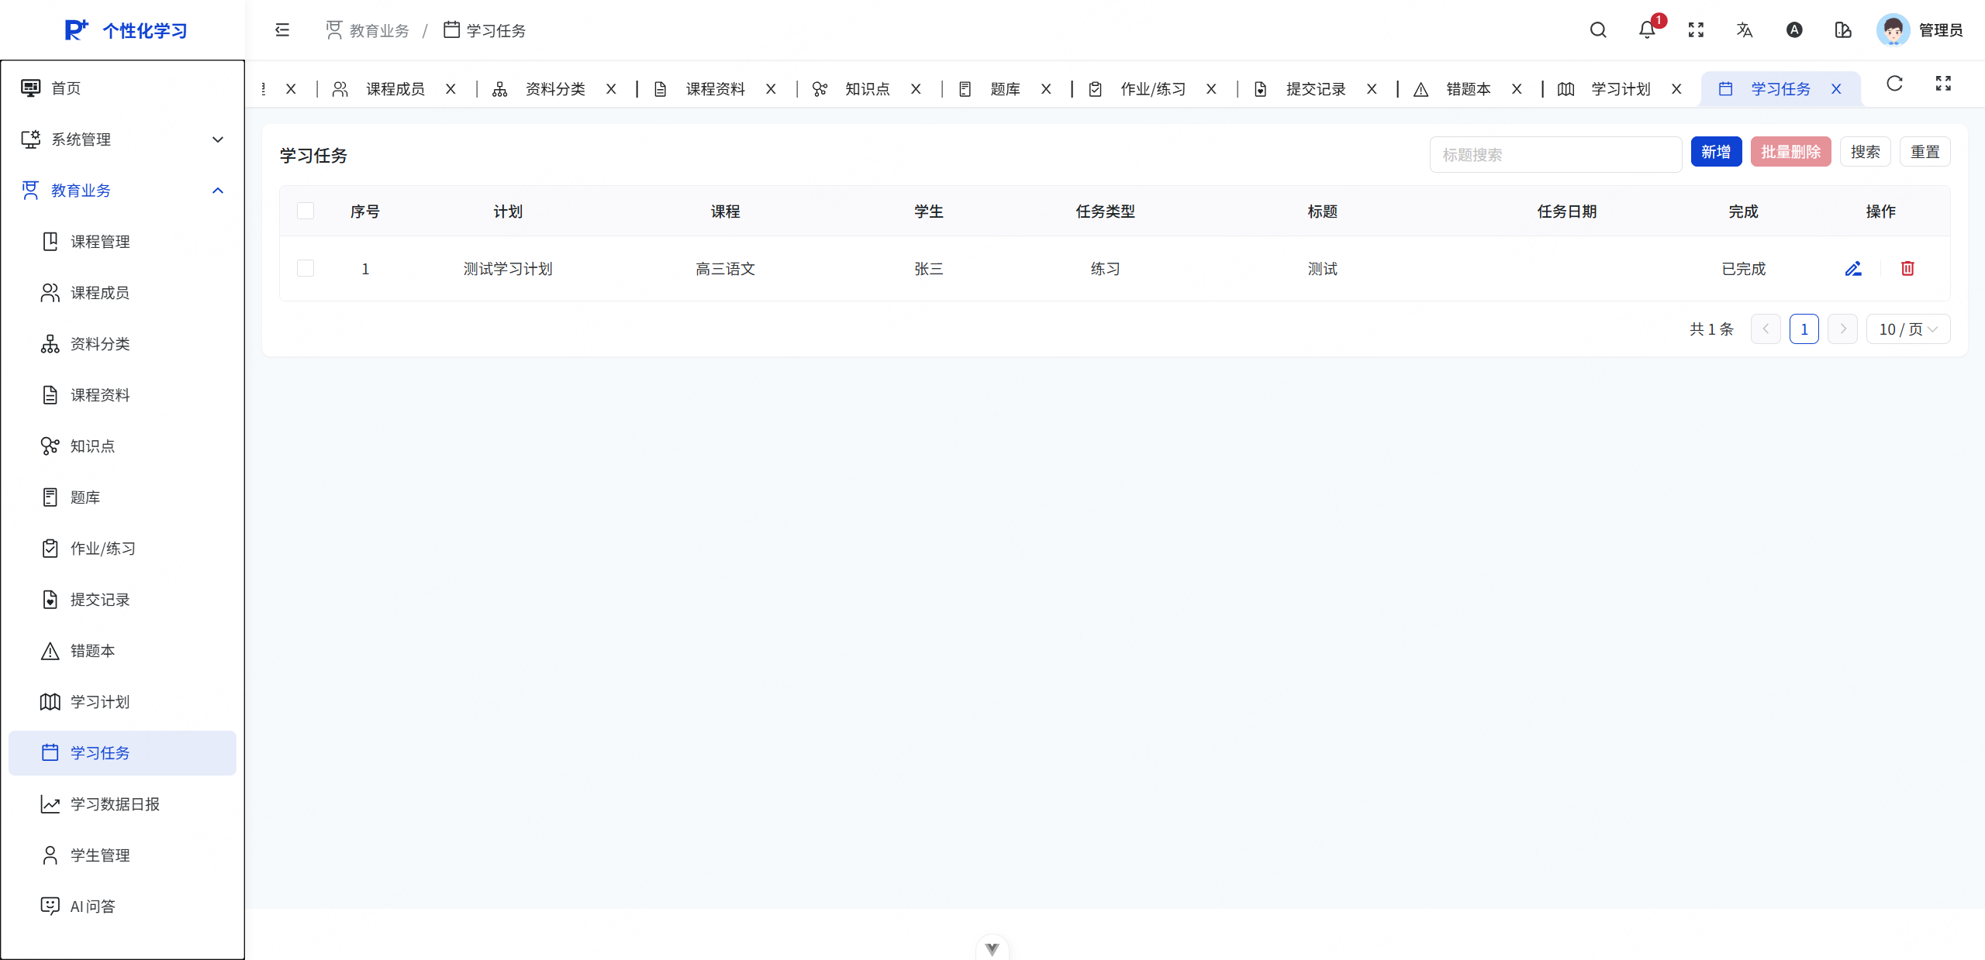1985x960 pixels.
Task: Toggle fullscreen mode from the top bar
Action: (x=1695, y=29)
